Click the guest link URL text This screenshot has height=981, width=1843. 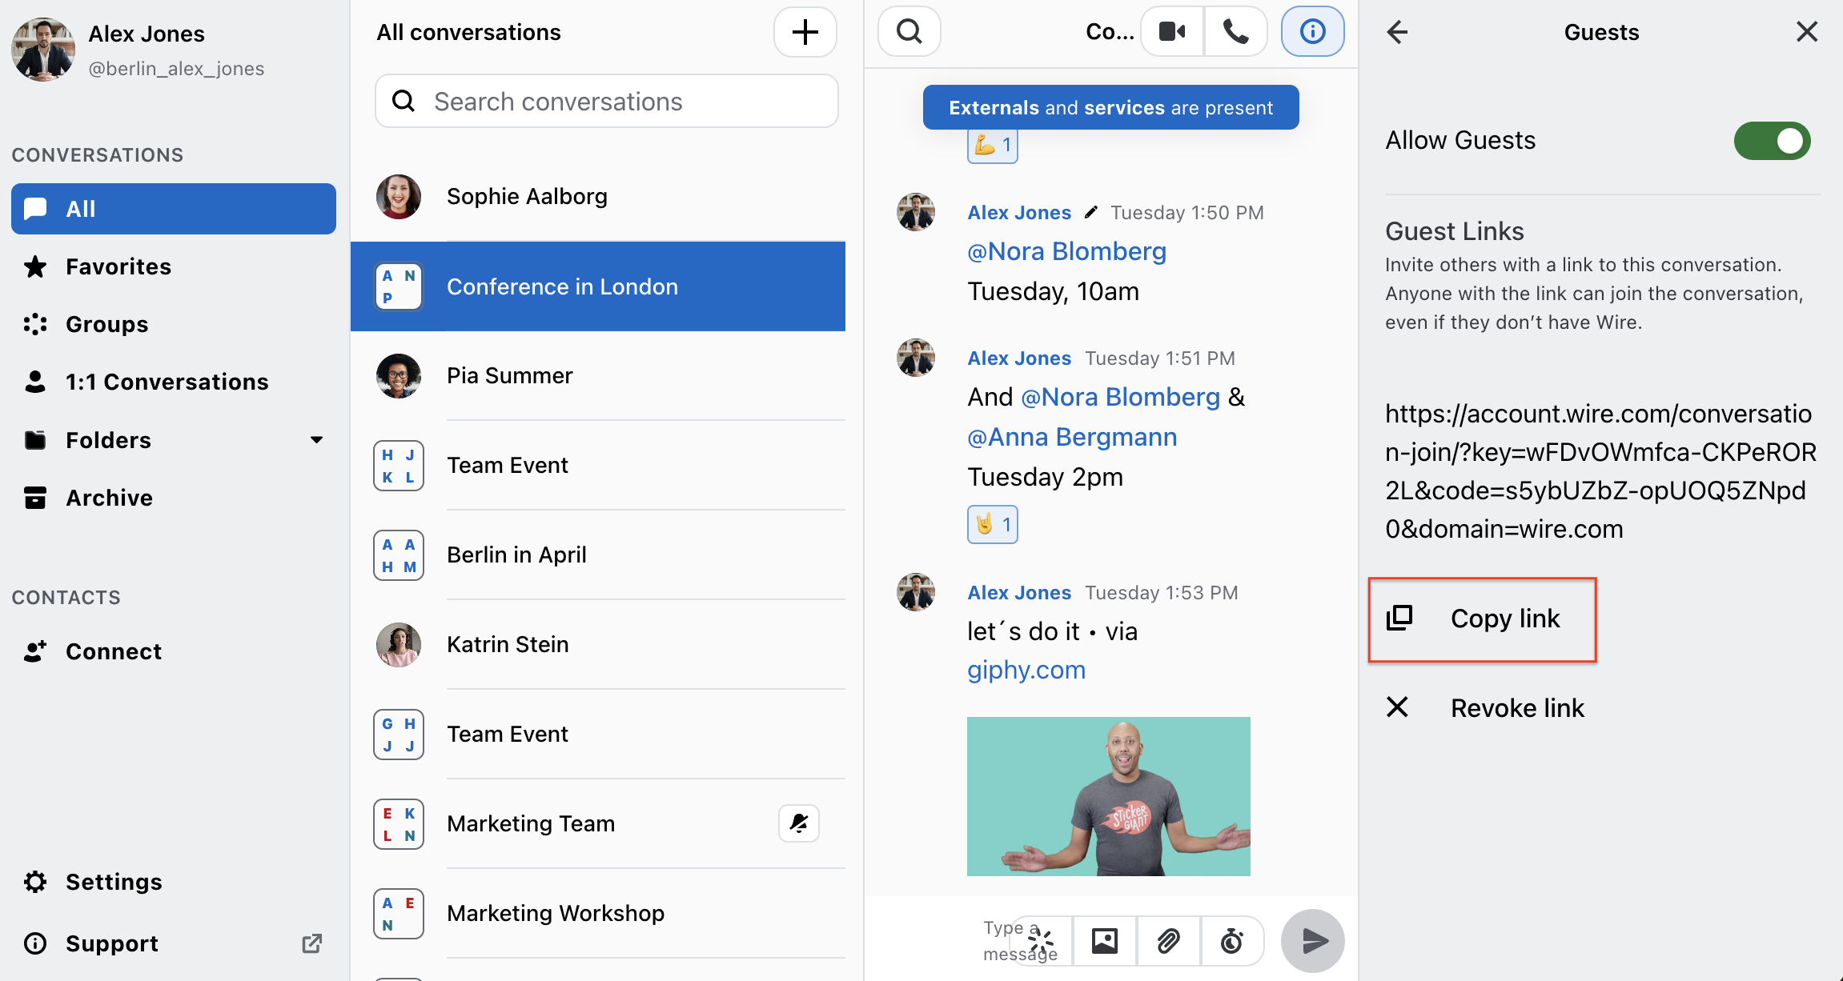point(1600,471)
